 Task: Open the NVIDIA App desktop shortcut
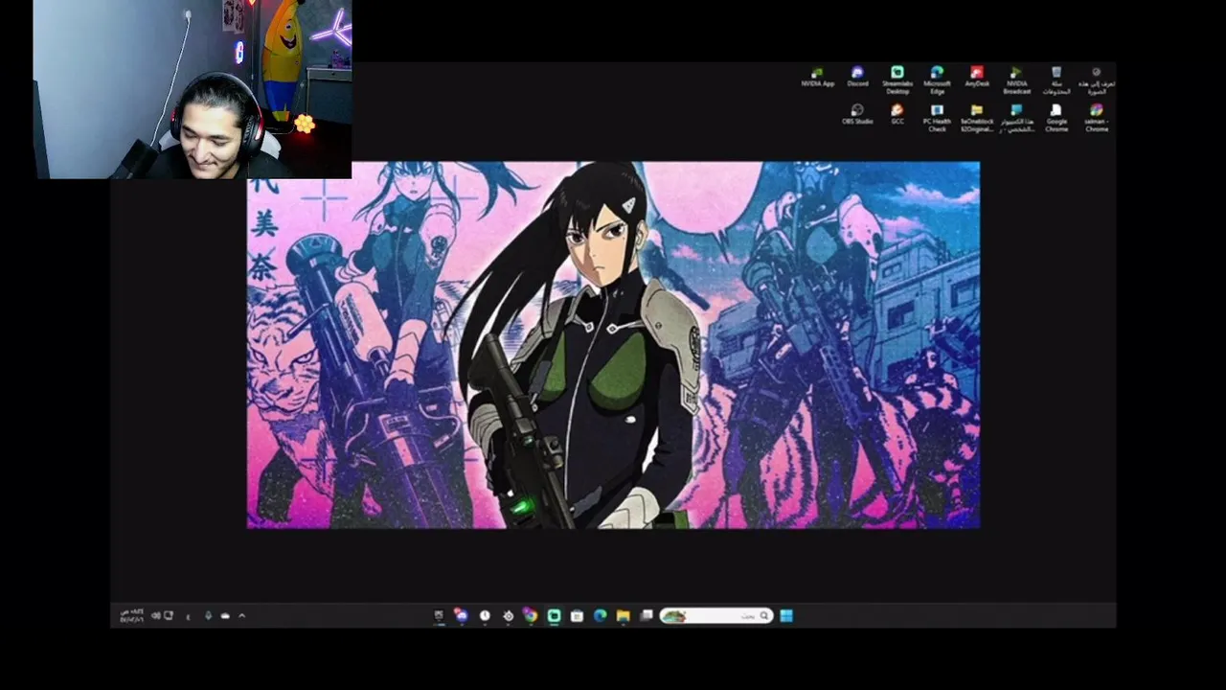click(x=817, y=77)
